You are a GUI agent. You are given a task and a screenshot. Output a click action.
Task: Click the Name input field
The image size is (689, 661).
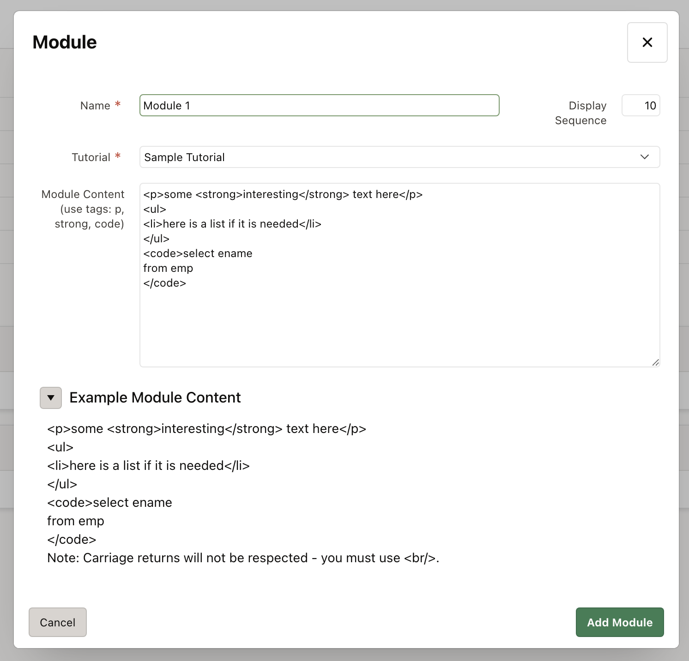[x=319, y=105]
